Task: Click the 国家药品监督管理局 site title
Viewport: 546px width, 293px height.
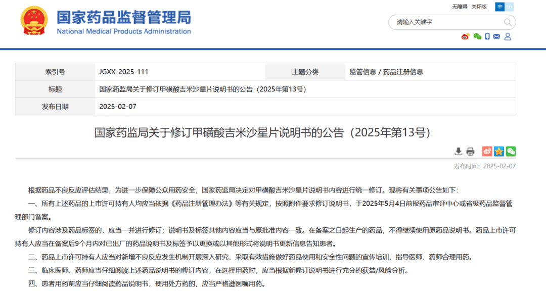Action: [x=124, y=17]
